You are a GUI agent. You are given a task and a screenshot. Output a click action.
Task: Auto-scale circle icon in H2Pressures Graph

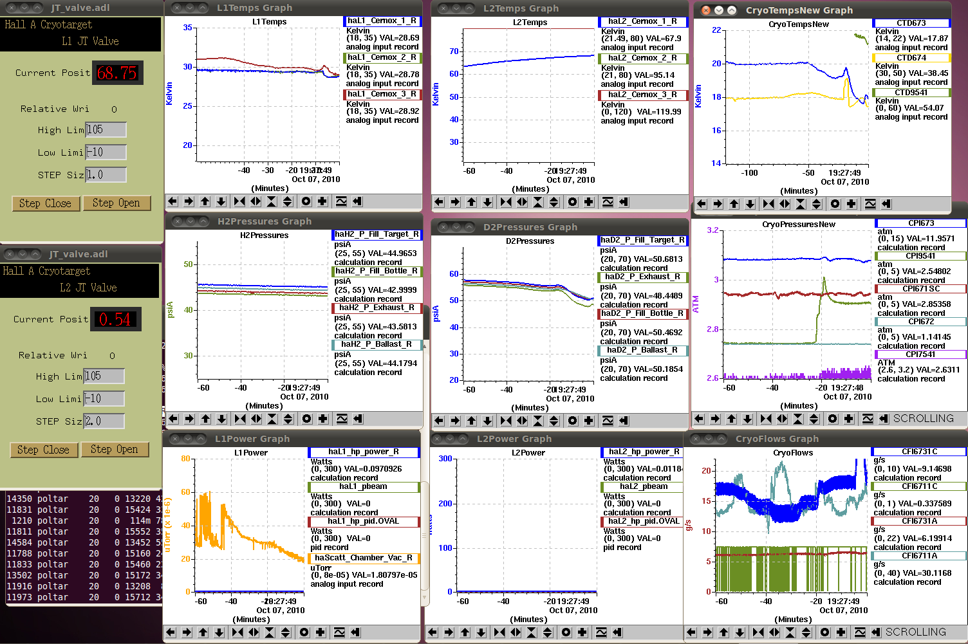(x=307, y=419)
